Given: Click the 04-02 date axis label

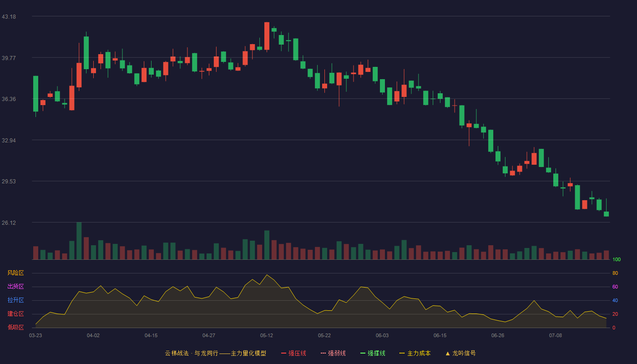Looking at the screenshot, I should tap(93, 335).
